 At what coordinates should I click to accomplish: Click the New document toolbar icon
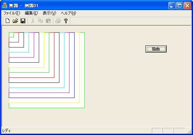8,21
